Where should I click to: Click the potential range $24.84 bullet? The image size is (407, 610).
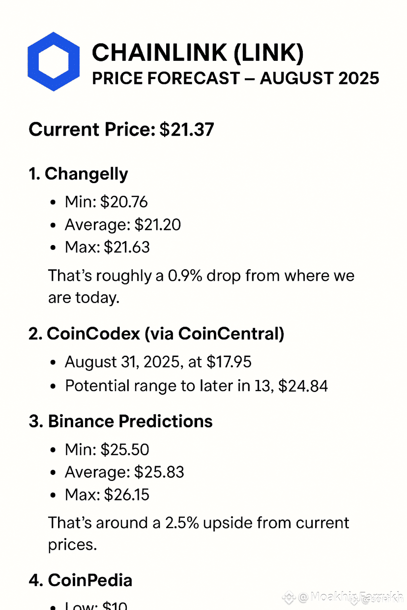[196, 386]
